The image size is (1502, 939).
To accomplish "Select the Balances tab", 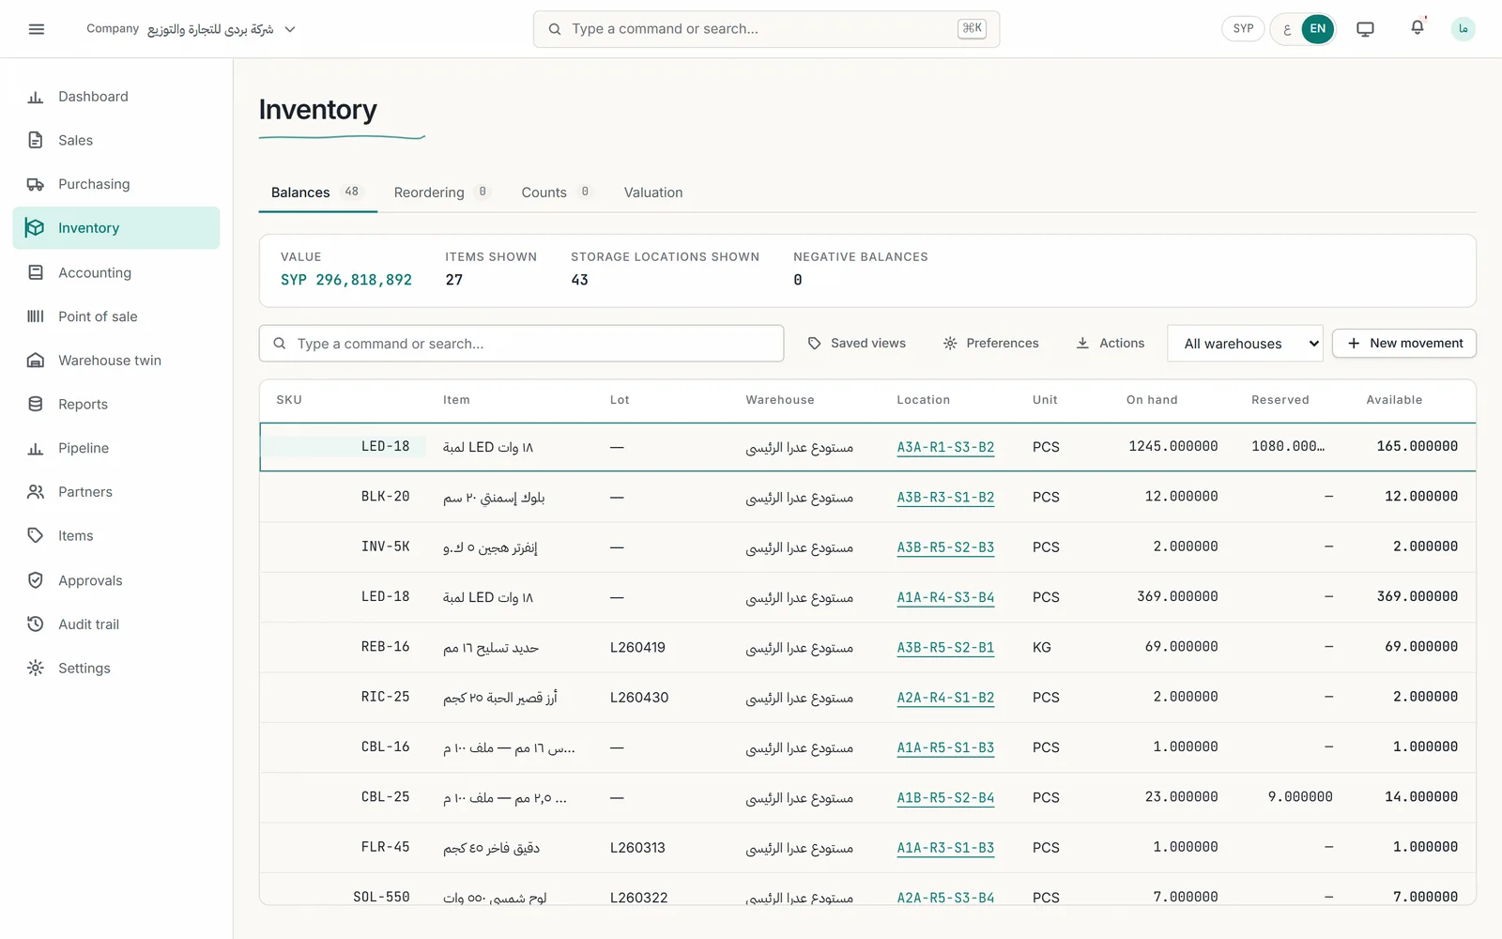I will click(317, 192).
